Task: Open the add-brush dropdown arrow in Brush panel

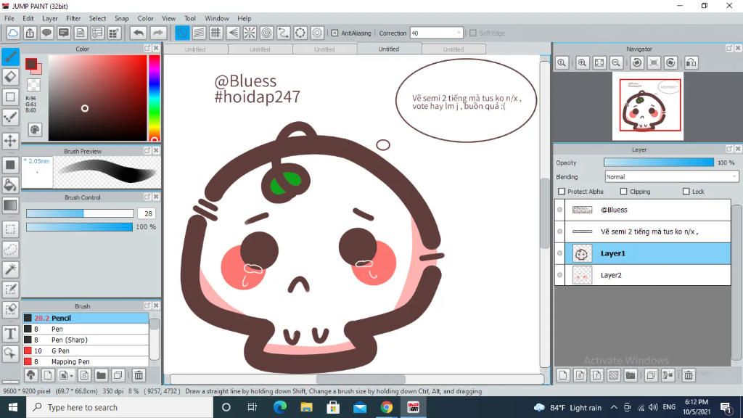Action: pyautogui.click(x=71, y=376)
